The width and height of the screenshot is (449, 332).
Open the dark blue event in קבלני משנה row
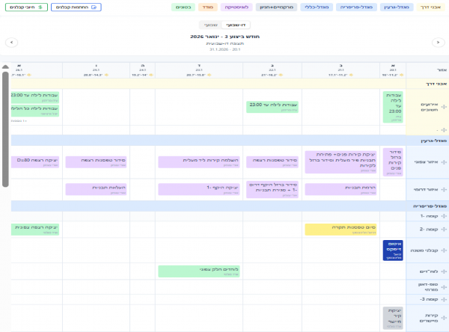click(x=393, y=250)
